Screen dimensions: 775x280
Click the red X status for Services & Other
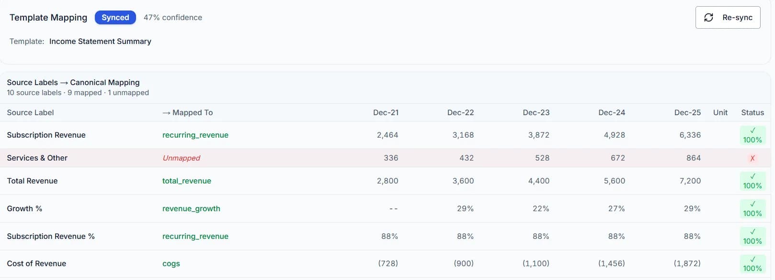tap(752, 158)
